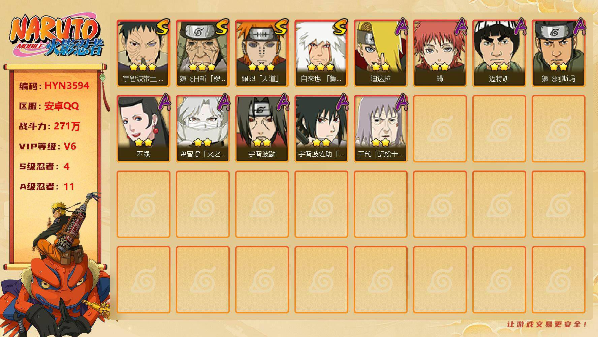This screenshot has width=598, height=337.
Task: Click the Naruto Mobile 火影忍者 logo
Action: (x=57, y=35)
